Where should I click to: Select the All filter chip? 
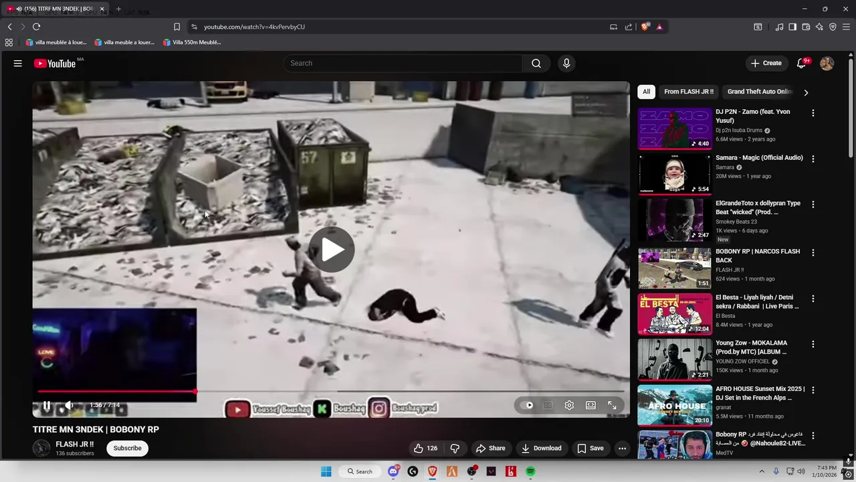click(x=646, y=92)
